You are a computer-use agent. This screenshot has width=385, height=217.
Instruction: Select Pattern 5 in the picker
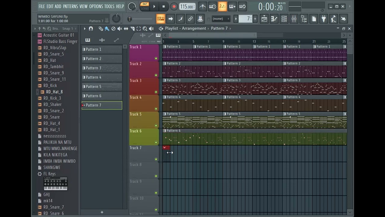click(x=102, y=87)
